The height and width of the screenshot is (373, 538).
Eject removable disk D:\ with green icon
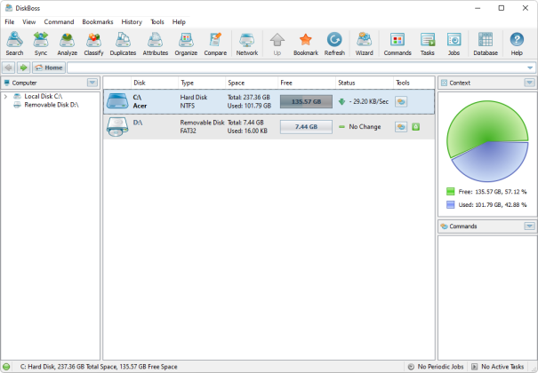[416, 127]
